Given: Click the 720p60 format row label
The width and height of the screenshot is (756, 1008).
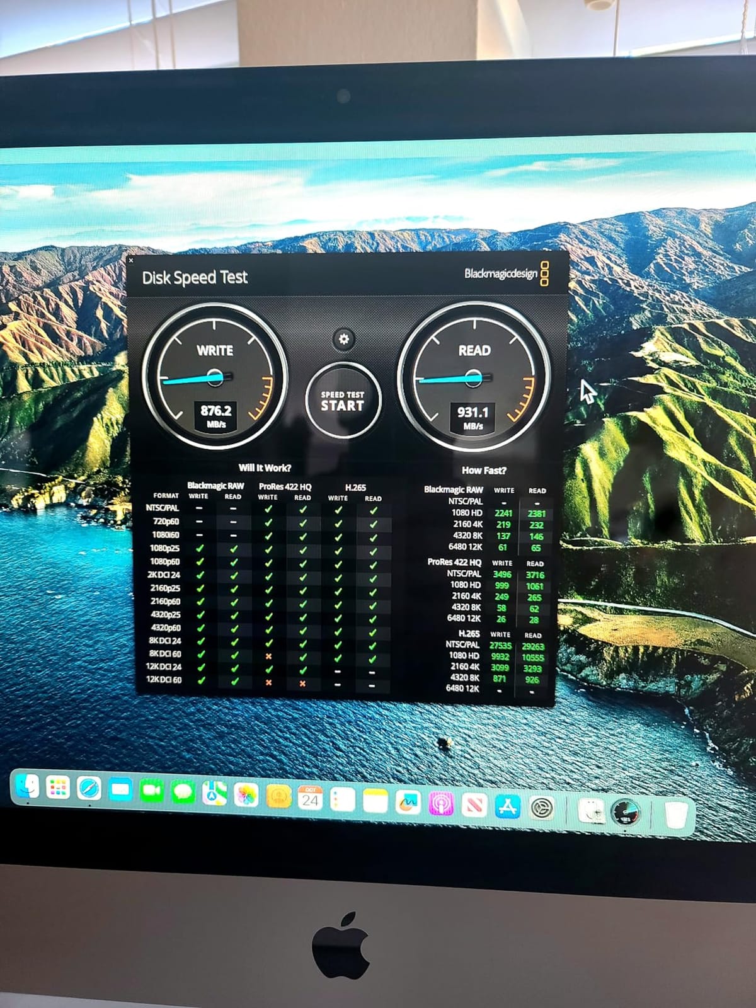Looking at the screenshot, I should pos(166,522).
